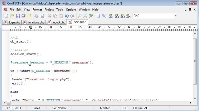The image size is (199, 111).
Task: Click 'Modified' status bar indicator
Action: point(105,108)
